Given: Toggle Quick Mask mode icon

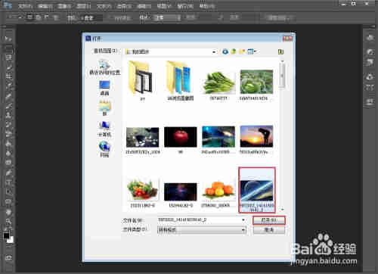Looking at the screenshot, I should pos(8,257).
